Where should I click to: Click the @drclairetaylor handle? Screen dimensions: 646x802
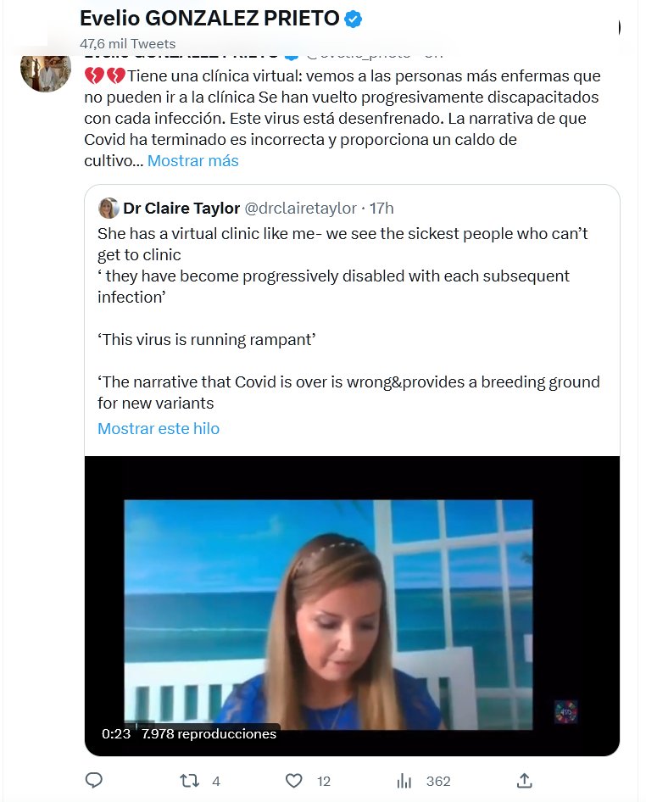(x=300, y=209)
